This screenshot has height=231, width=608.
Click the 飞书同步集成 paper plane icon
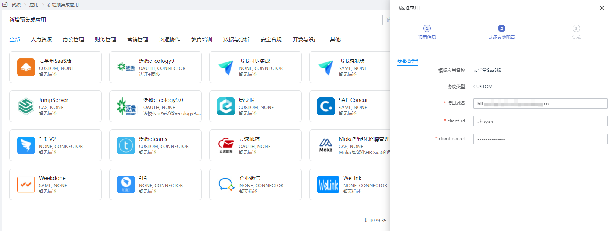[226, 67]
